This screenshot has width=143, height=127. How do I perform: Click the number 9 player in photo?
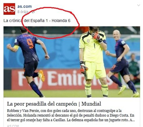[28, 61]
